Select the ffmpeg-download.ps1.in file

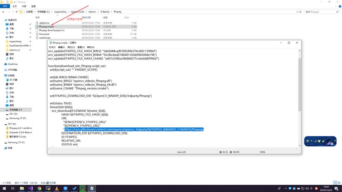(52, 30)
